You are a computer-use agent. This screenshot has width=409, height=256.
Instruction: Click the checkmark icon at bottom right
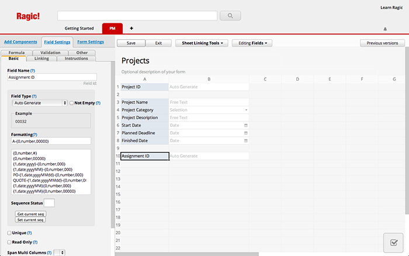(394, 243)
